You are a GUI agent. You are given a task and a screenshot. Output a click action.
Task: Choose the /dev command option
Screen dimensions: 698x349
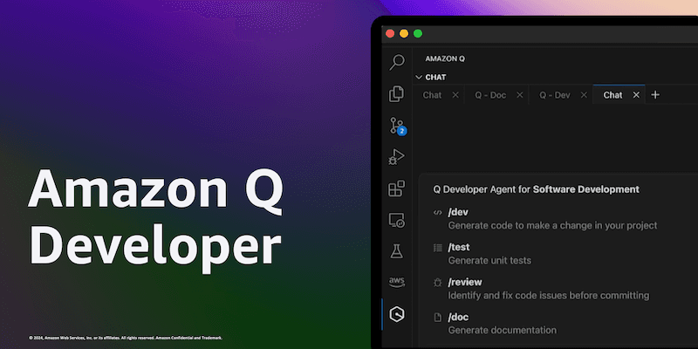click(x=459, y=213)
